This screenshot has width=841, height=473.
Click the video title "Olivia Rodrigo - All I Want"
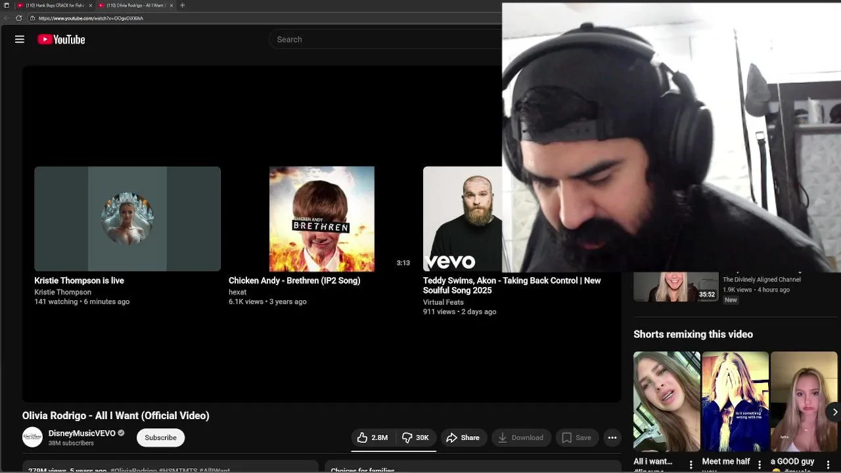tap(116, 416)
